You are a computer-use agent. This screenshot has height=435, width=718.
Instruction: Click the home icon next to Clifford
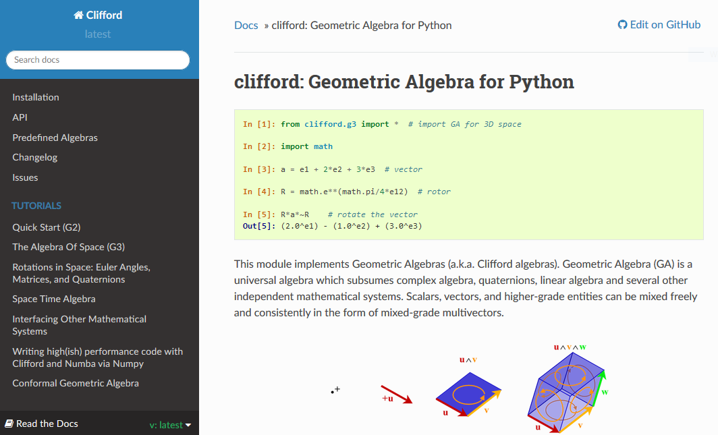pos(78,15)
